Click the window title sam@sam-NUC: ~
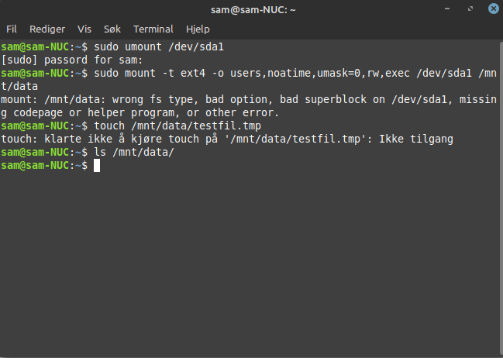Viewport: 503px width, 358px height. click(x=253, y=10)
